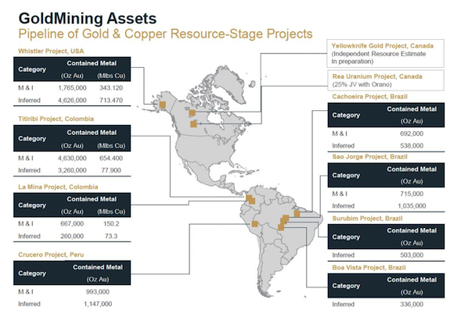
Task: Click the Cachoeira Project, Brazil heading
Action: point(369,97)
